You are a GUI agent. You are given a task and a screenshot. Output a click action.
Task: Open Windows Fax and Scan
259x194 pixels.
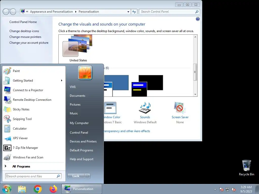(x=34, y=157)
